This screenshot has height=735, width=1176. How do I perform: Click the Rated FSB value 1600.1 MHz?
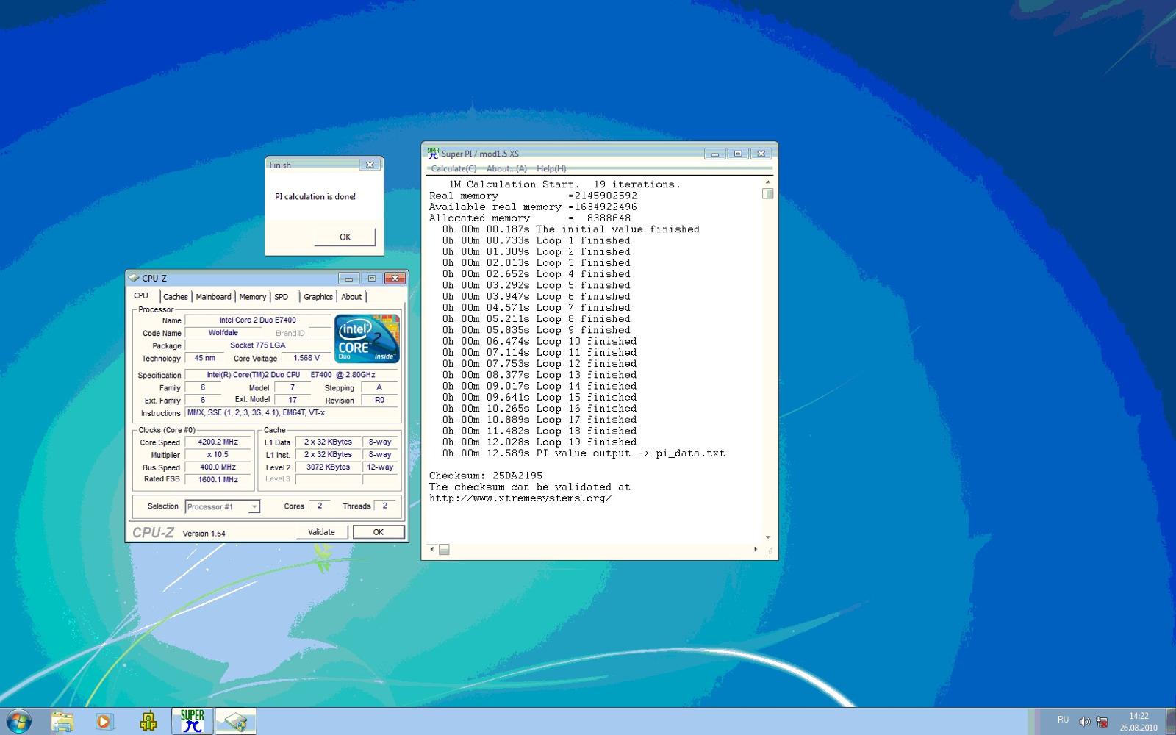(218, 480)
